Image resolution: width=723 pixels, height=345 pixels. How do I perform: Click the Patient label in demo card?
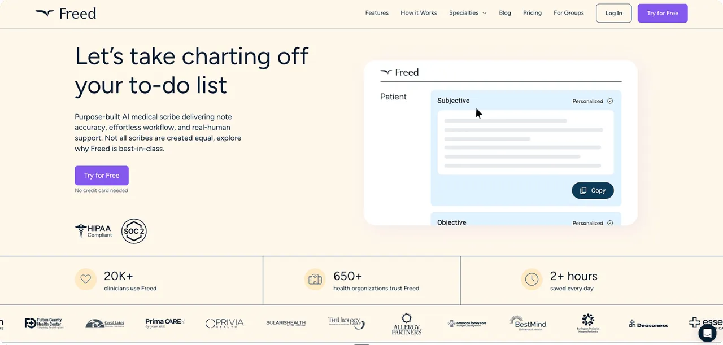click(x=393, y=97)
